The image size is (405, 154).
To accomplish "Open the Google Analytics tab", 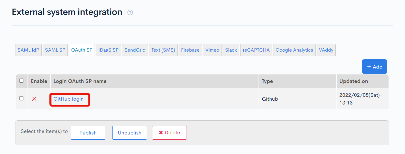I will point(294,50).
